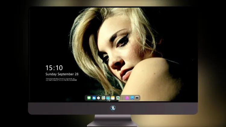Open the Camera app in dock
The width and height of the screenshot is (226, 127).
point(137,98)
